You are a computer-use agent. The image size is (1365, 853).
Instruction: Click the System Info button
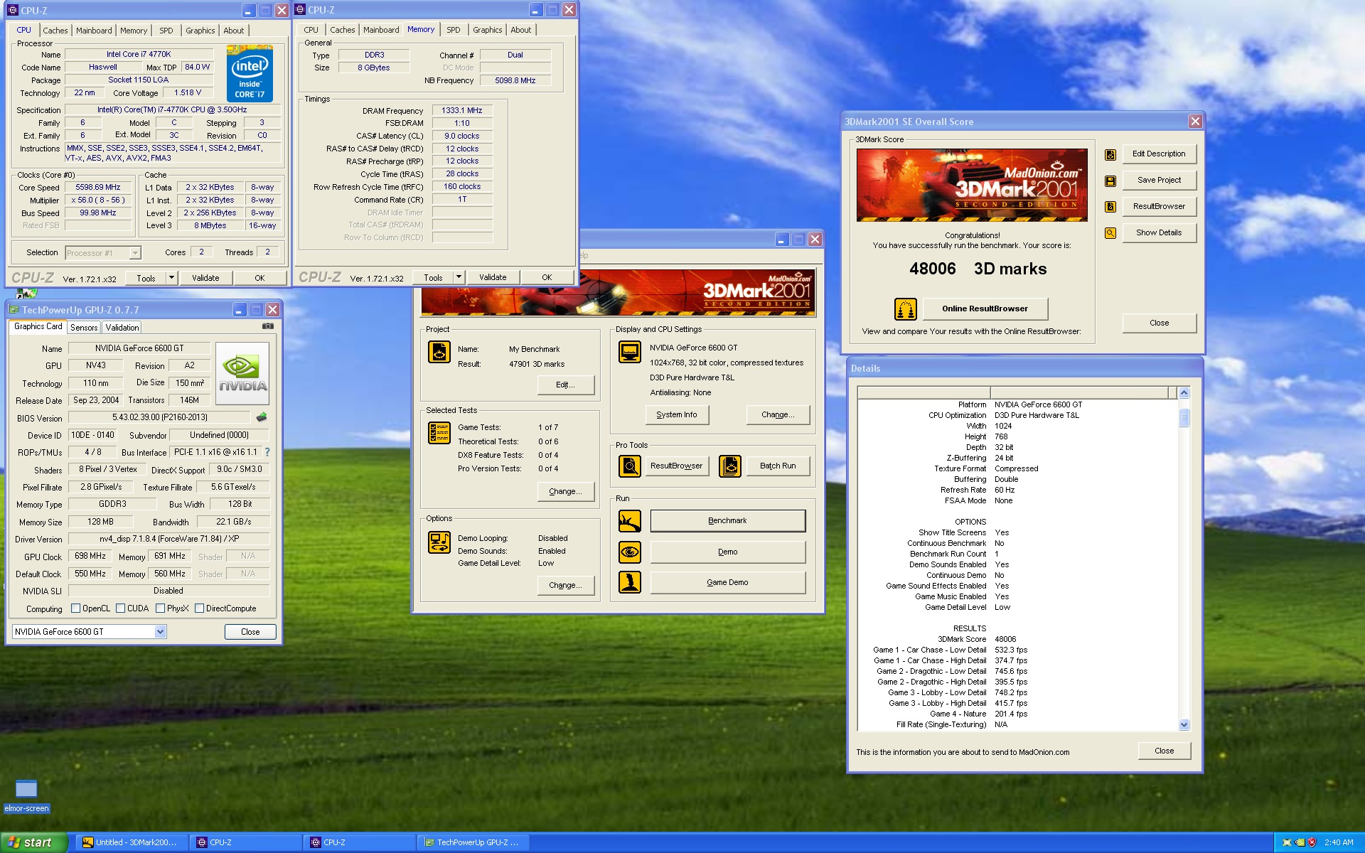677,414
